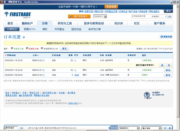This screenshot has width=180, height=131.
Task: Click the sort arrow on 更新时间 column
Action: (x=5, y=55)
